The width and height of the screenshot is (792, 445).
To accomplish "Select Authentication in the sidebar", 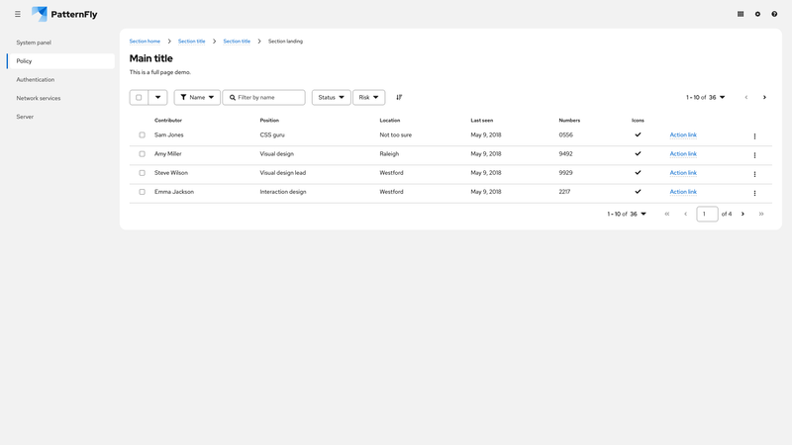I will click(36, 79).
